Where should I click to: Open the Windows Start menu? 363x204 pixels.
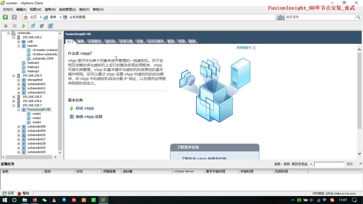pos(5,200)
